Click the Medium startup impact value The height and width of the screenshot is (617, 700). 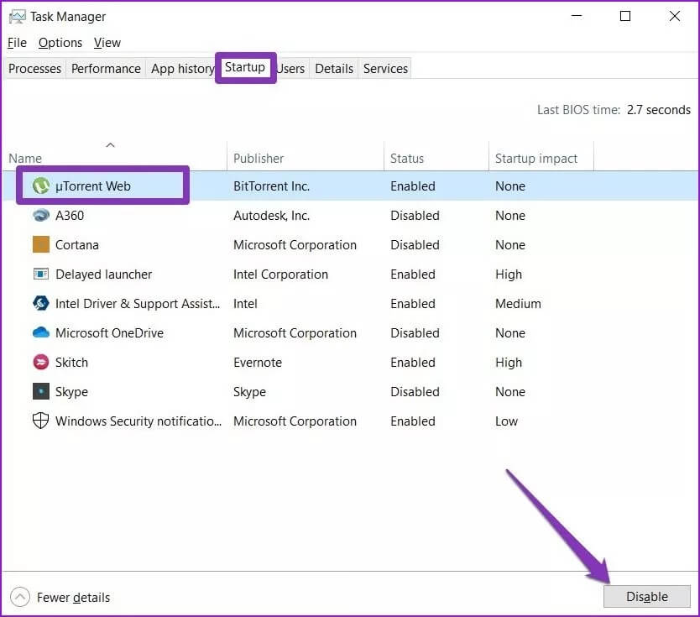click(x=518, y=304)
